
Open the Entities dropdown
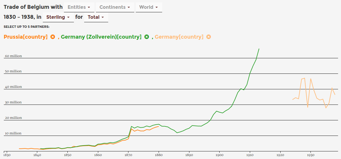pyautogui.click(x=79, y=7)
